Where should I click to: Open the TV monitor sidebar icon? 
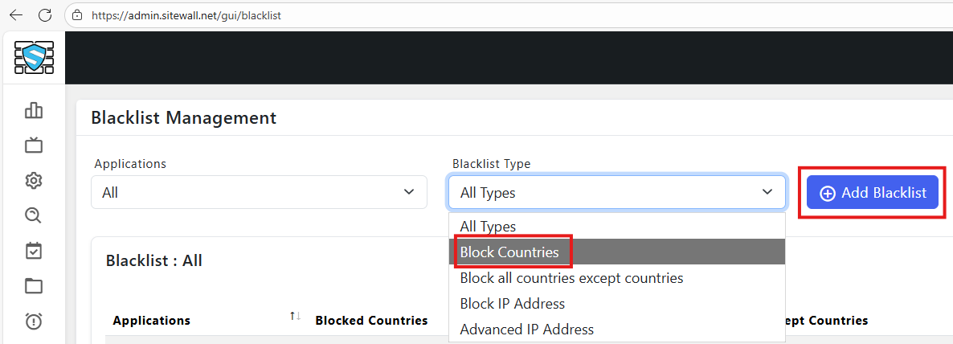coord(34,145)
